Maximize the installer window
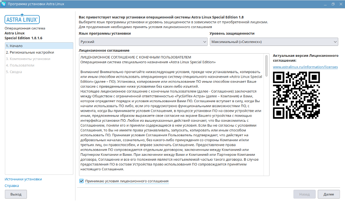Viewport: 345px width, 204px height. 333,4
